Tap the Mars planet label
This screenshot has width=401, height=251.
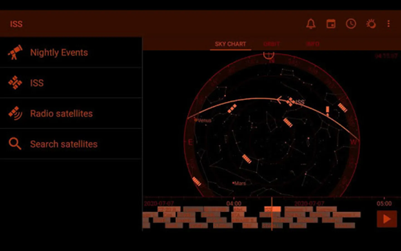240,183
